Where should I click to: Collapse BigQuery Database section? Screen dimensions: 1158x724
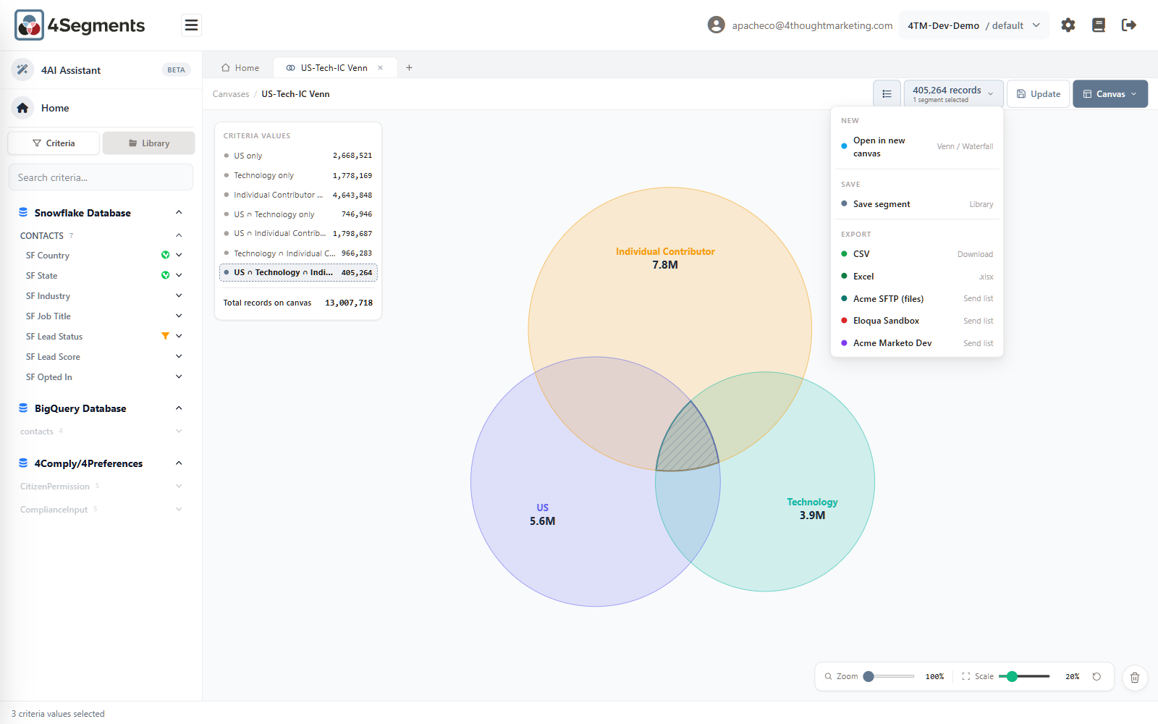pyautogui.click(x=179, y=408)
